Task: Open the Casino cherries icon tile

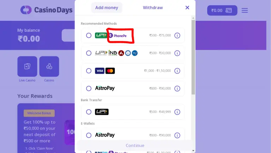Action: [49, 67]
